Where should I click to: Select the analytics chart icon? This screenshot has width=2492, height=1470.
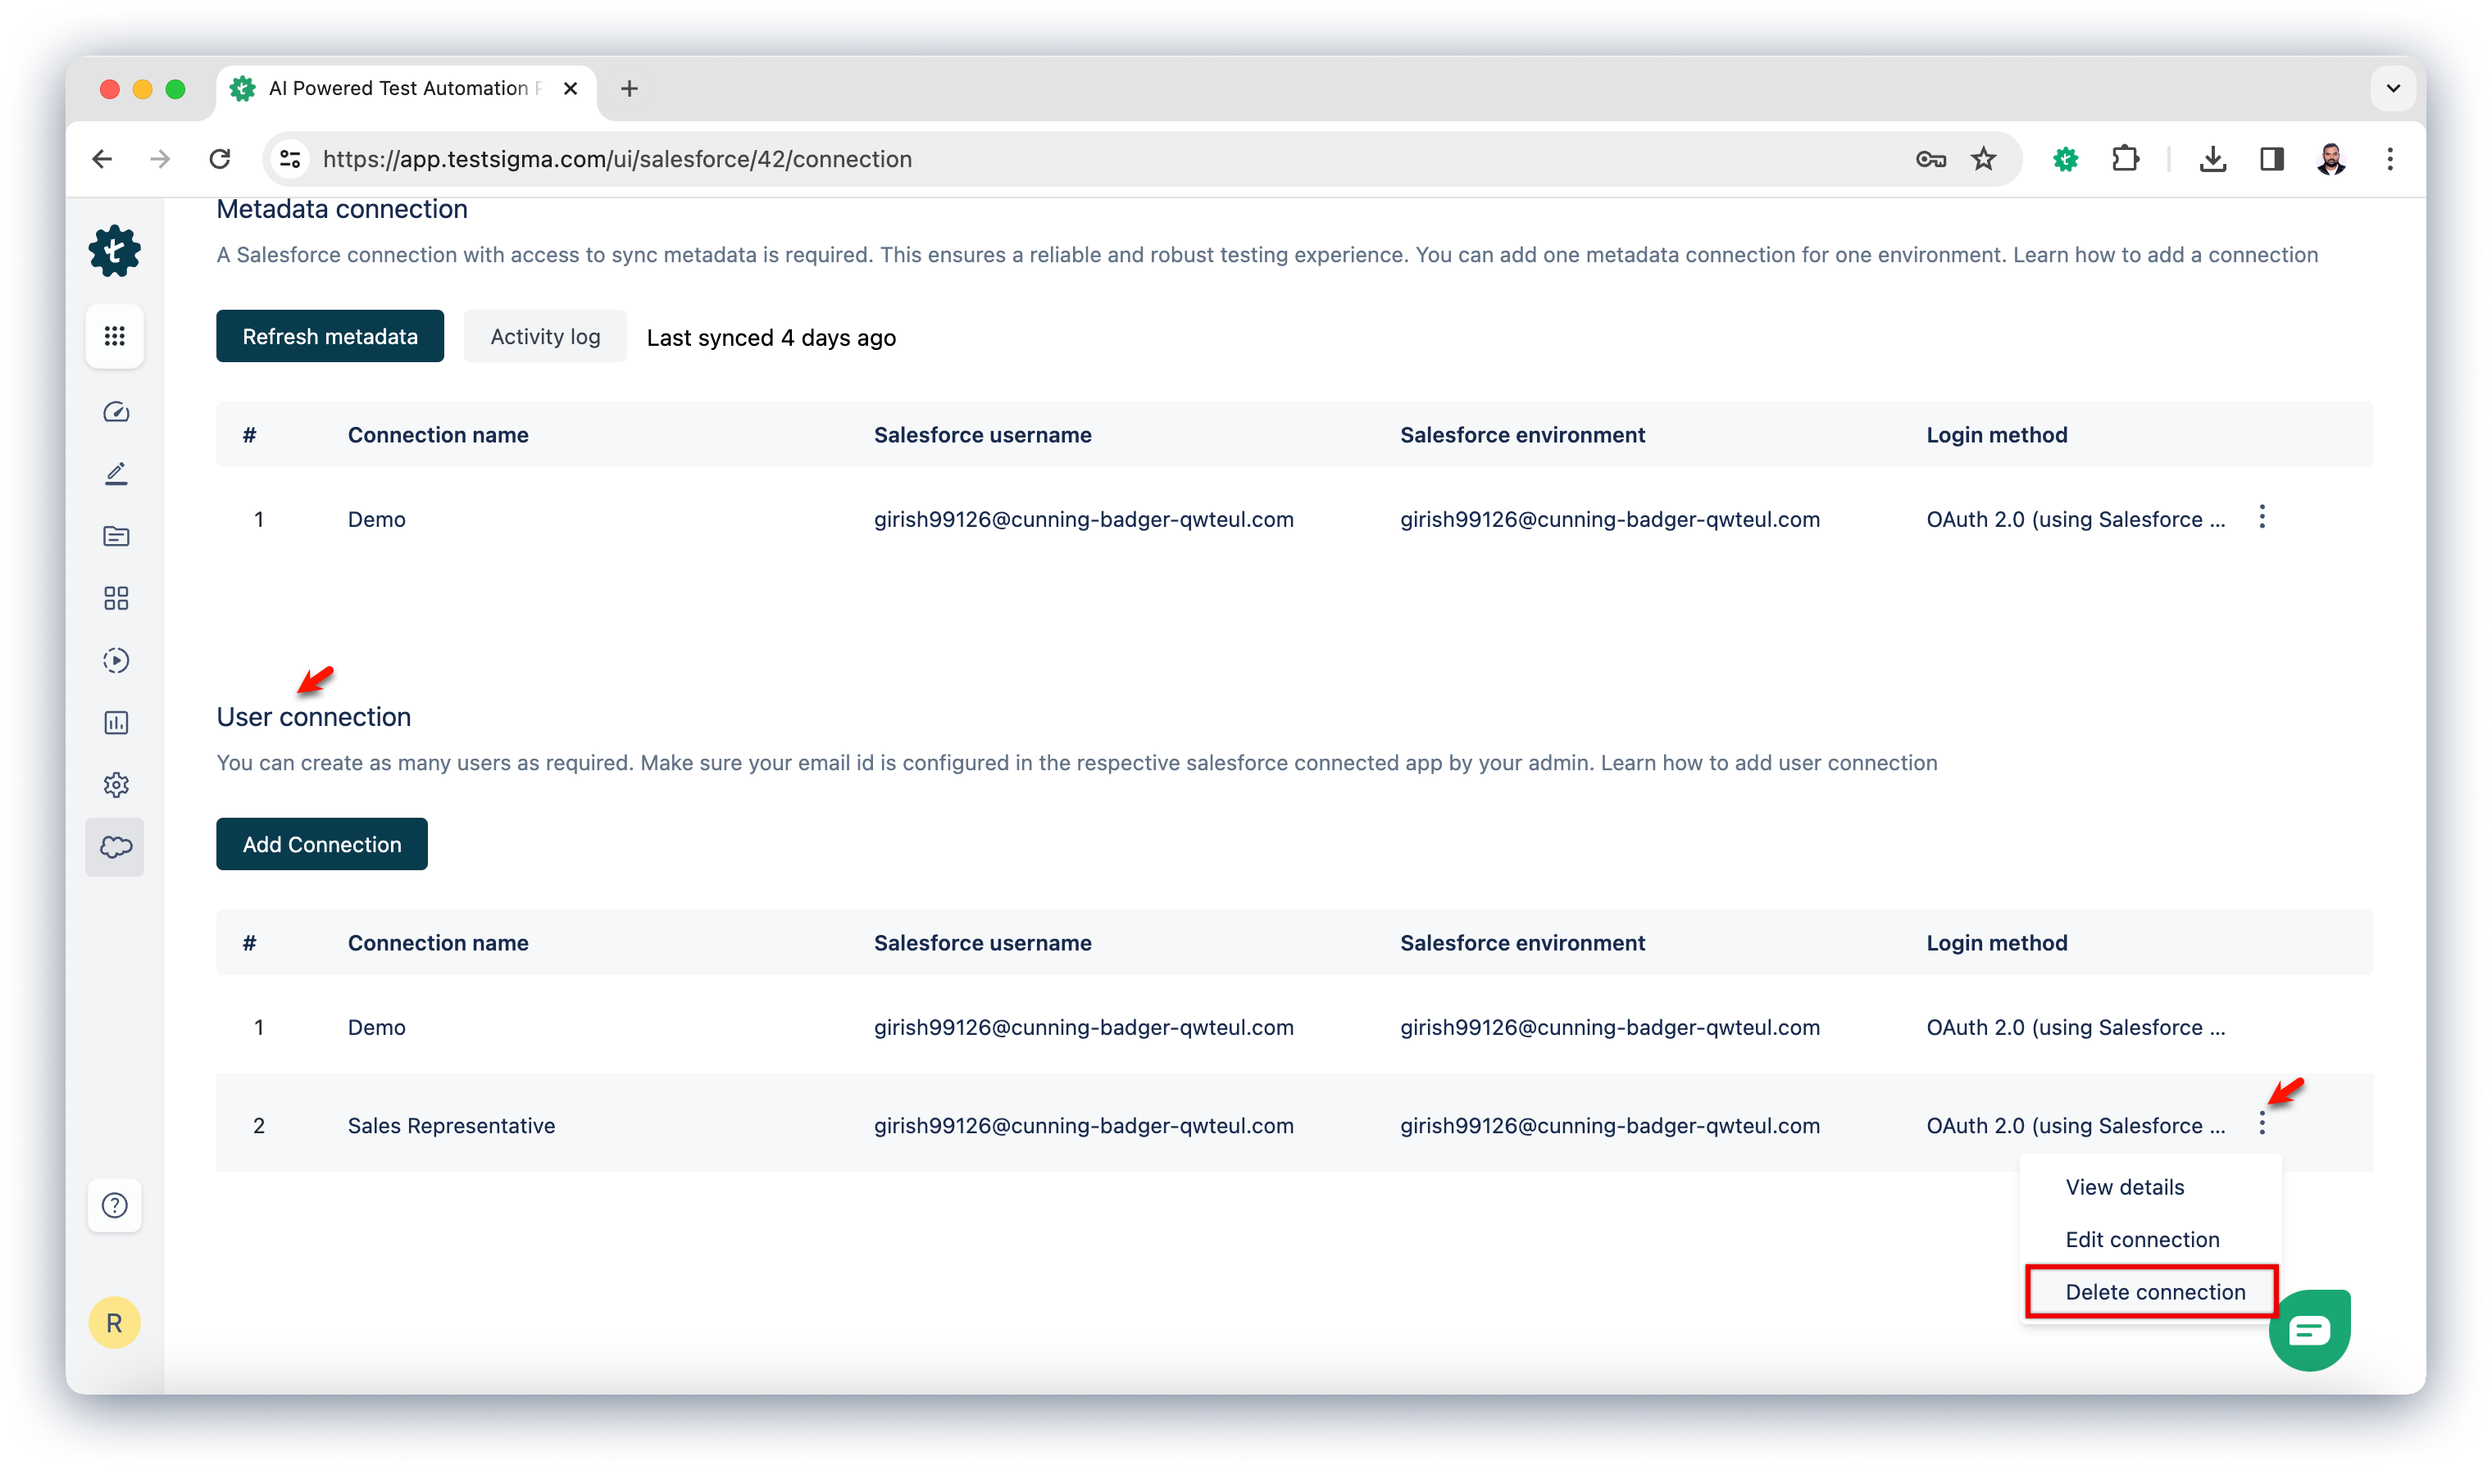coord(116,723)
